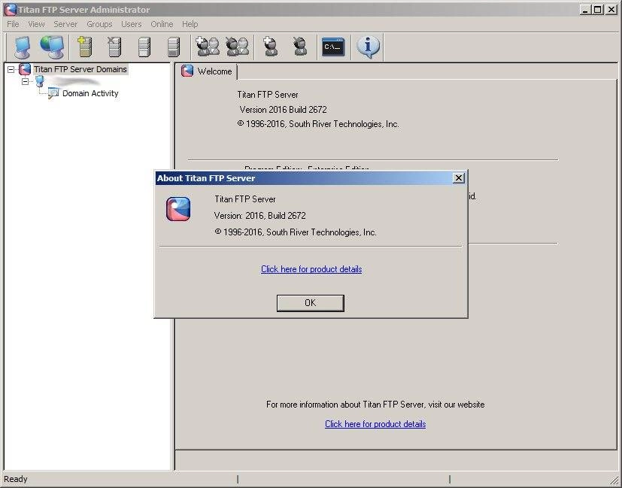The image size is (622, 488).
Task: Click the Titan logo on the Welcome tab
Action: tap(187, 71)
